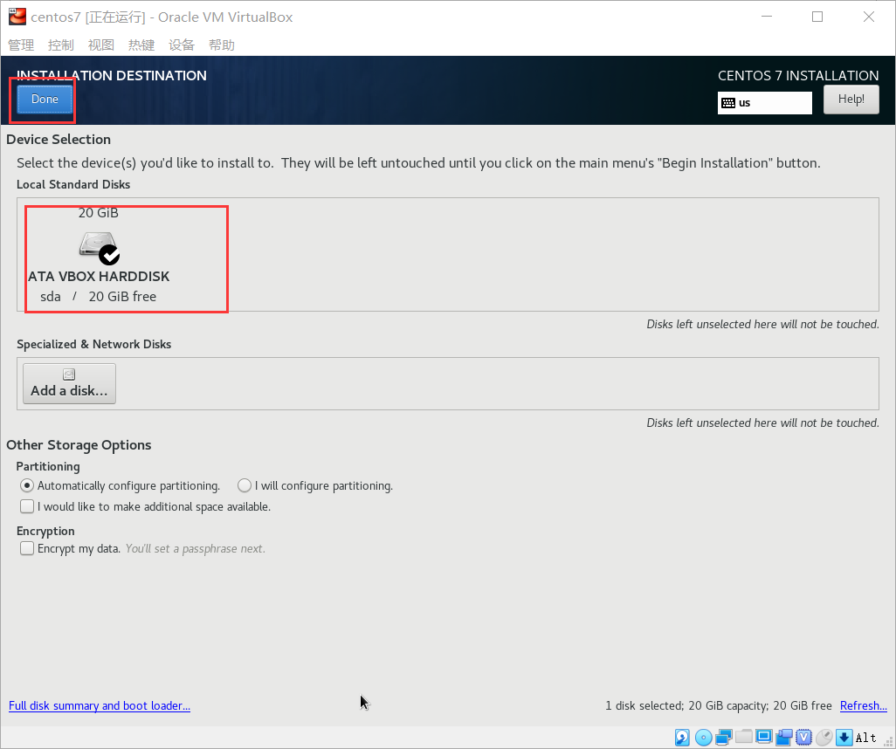Image resolution: width=896 pixels, height=749 pixels.
Task: Click the us keyboard layout indicator
Action: 765,103
